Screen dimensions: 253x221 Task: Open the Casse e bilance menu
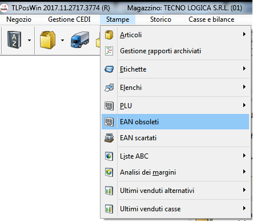(x=211, y=19)
